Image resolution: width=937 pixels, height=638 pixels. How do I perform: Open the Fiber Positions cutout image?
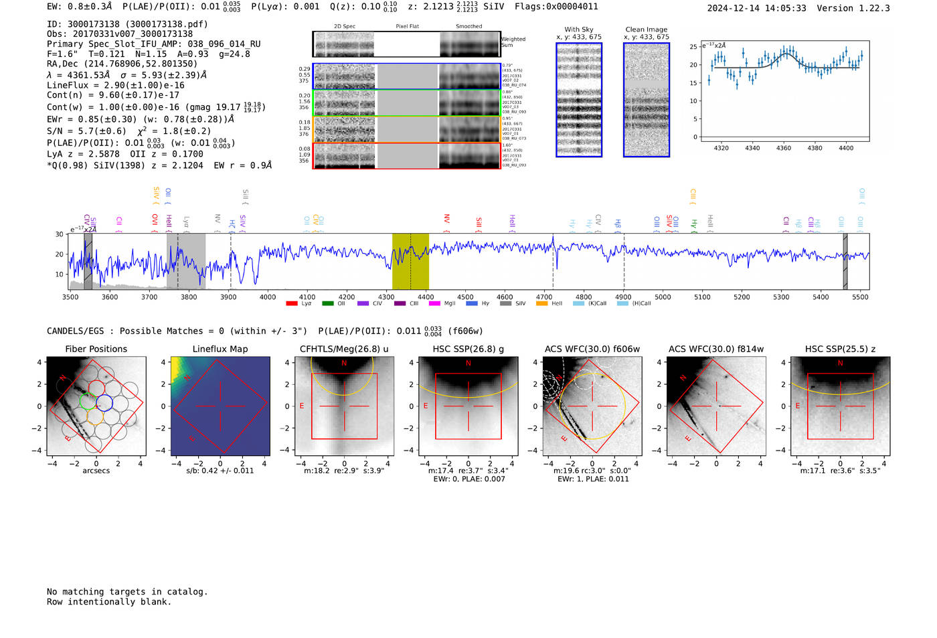96,406
